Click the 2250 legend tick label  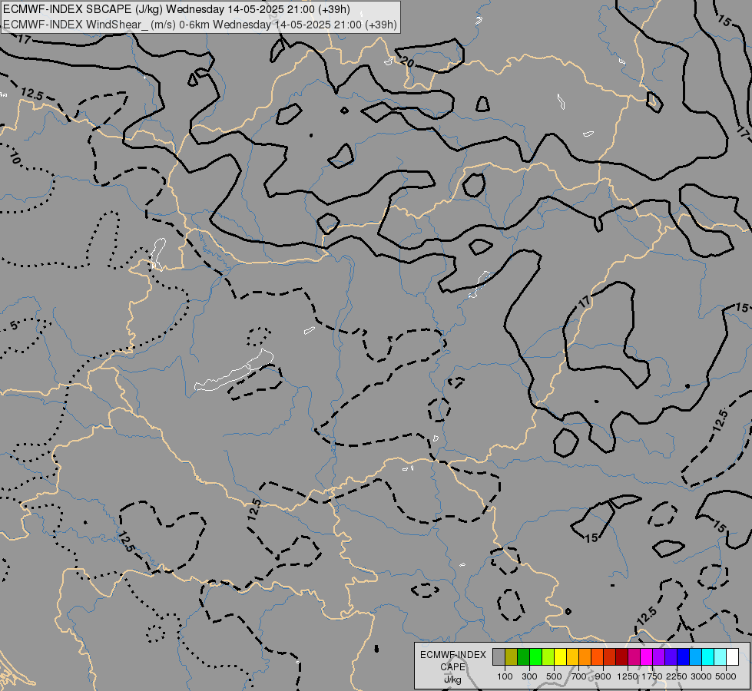[x=677, y=676]
